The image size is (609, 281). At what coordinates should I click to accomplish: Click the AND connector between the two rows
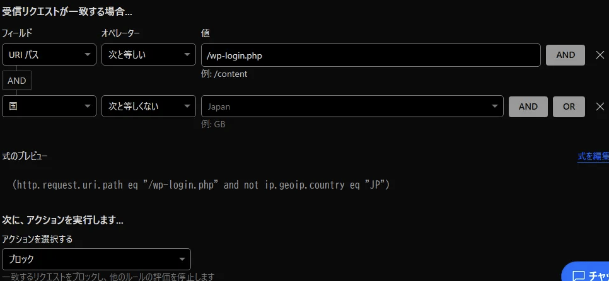(x=17, y=81)
